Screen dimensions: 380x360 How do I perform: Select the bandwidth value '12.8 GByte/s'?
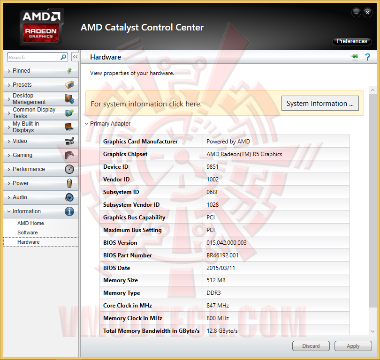(x=222, y=331)
